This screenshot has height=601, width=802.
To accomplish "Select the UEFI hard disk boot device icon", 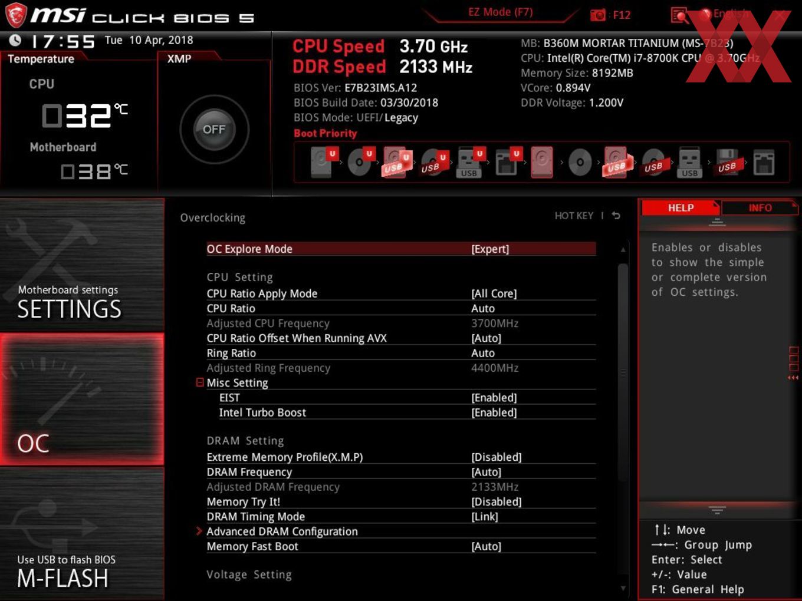I will click(x=323, y=162).
